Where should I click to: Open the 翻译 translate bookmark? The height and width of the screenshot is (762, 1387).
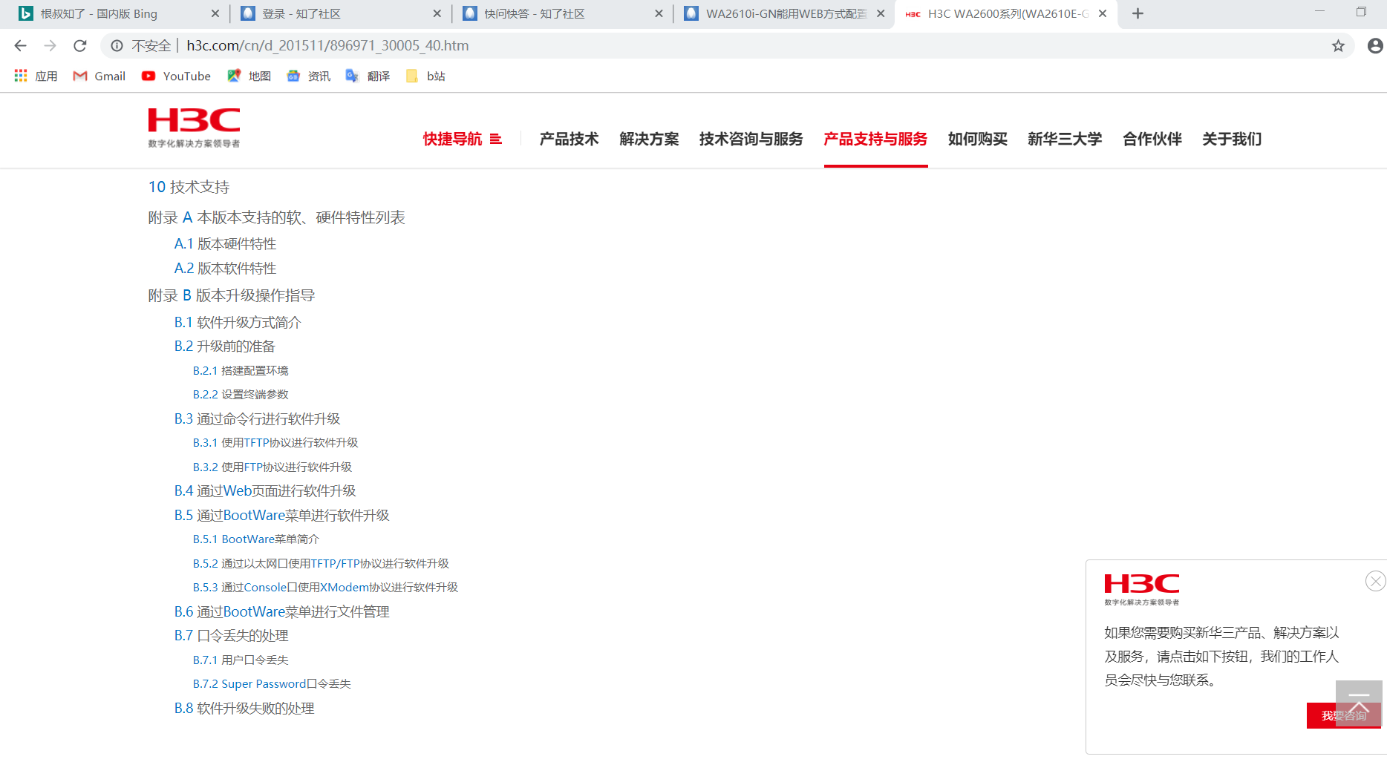click(x=368, y=76)
